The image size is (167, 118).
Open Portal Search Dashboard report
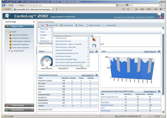click(x=20, y=44)
